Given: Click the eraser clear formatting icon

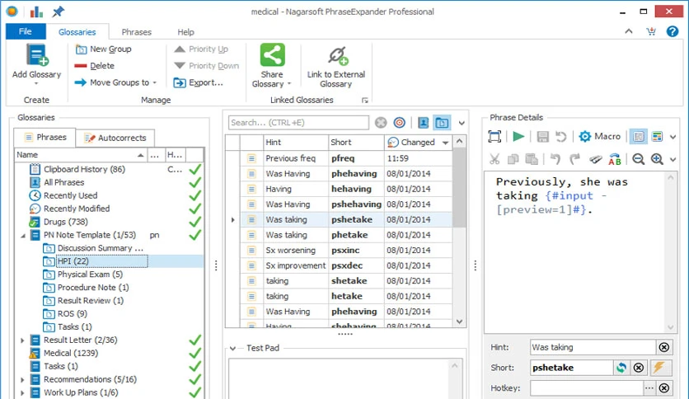Looking at the screenshot, I should (x=595, y=159).
